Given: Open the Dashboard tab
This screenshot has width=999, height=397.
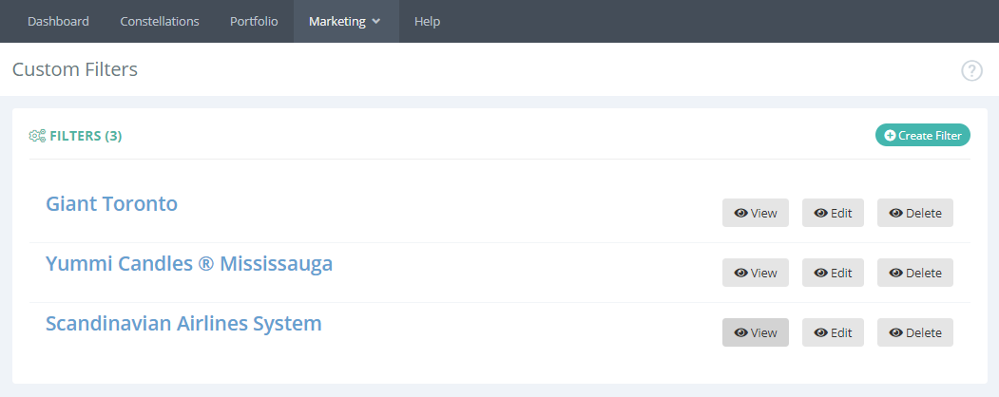Looking at the screenshot, I should 58,21.
